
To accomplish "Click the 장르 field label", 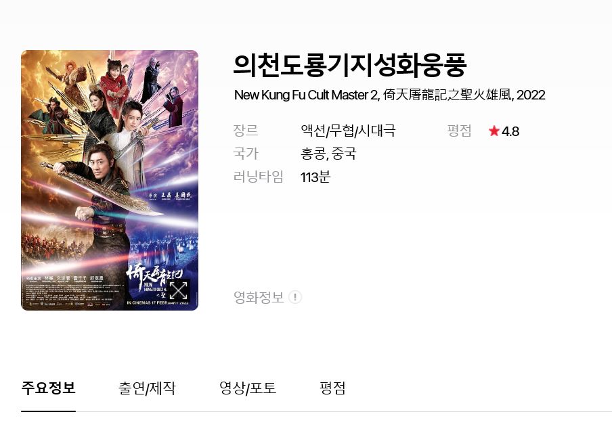I will [x=246, y=131].
